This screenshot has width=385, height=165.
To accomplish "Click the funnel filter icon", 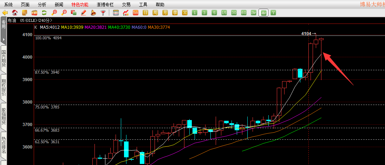I will tap(103, 13).
